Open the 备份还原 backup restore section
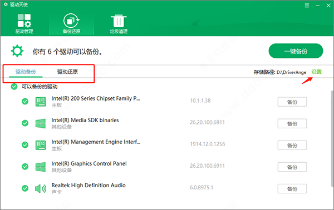Image resolution: width=334 pixels, height=210 pixels. (x=72, y=23)
